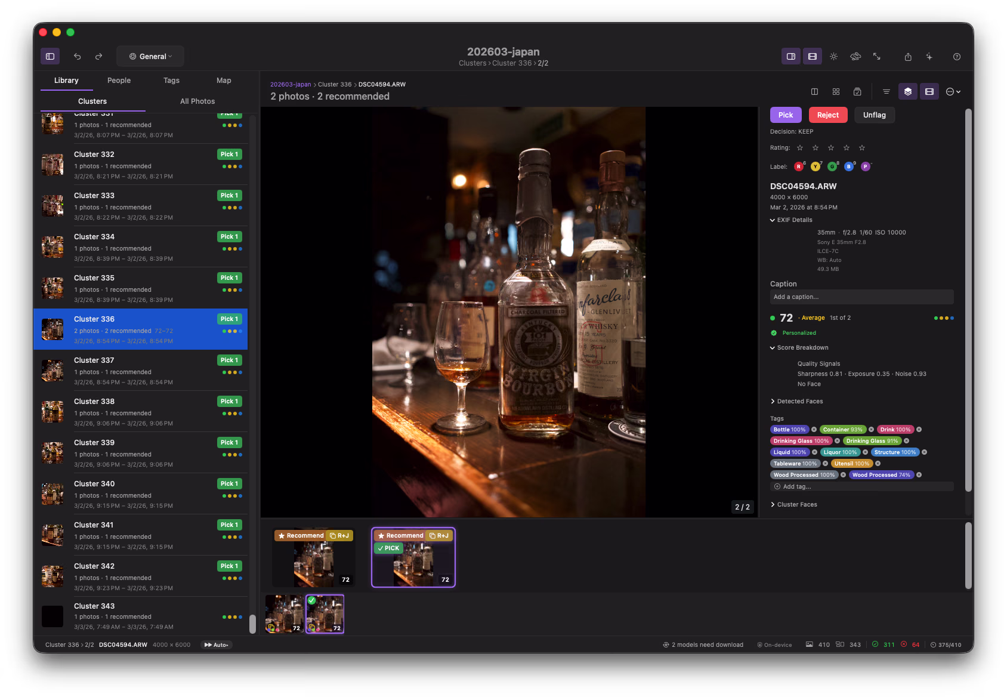Toggle the right inspector panel button

point(791,57)
